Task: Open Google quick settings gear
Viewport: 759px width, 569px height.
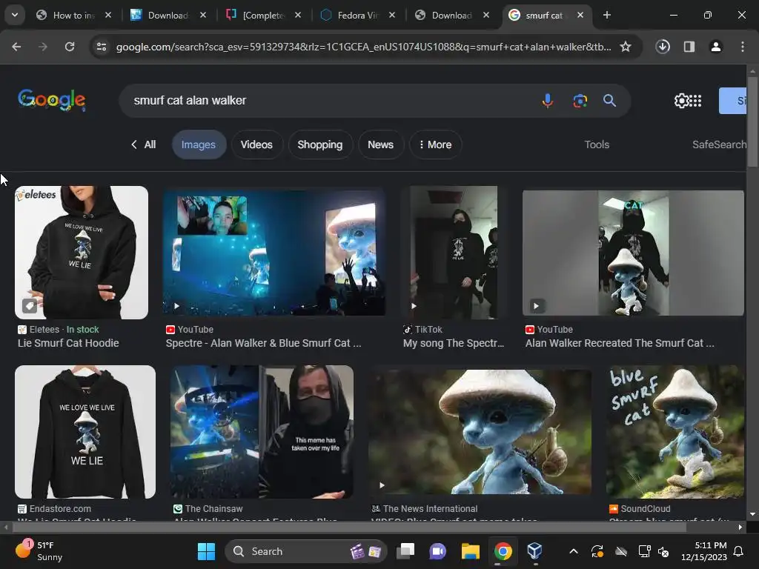Action: (681, 101)
